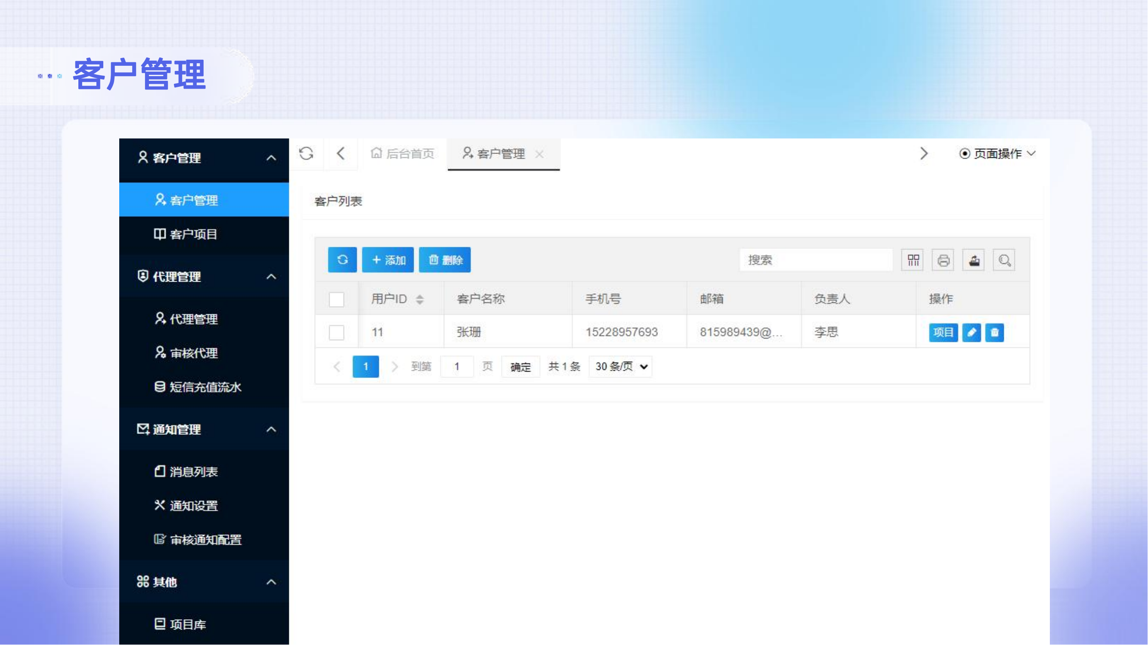1148x645 pixels.
Task: Click the blue table refresh button
Action: tap(342, 260)
